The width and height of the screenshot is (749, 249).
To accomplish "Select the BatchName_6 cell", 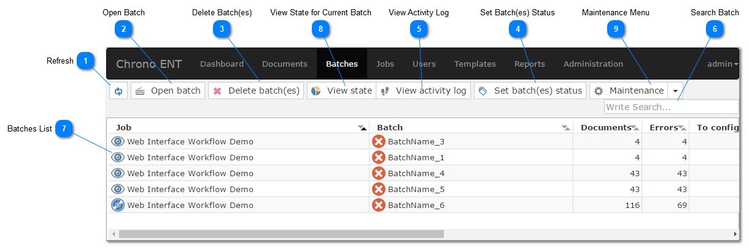I will 471,205.
